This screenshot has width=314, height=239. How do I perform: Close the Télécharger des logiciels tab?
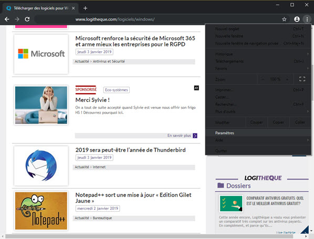click(x=74, y=8)
